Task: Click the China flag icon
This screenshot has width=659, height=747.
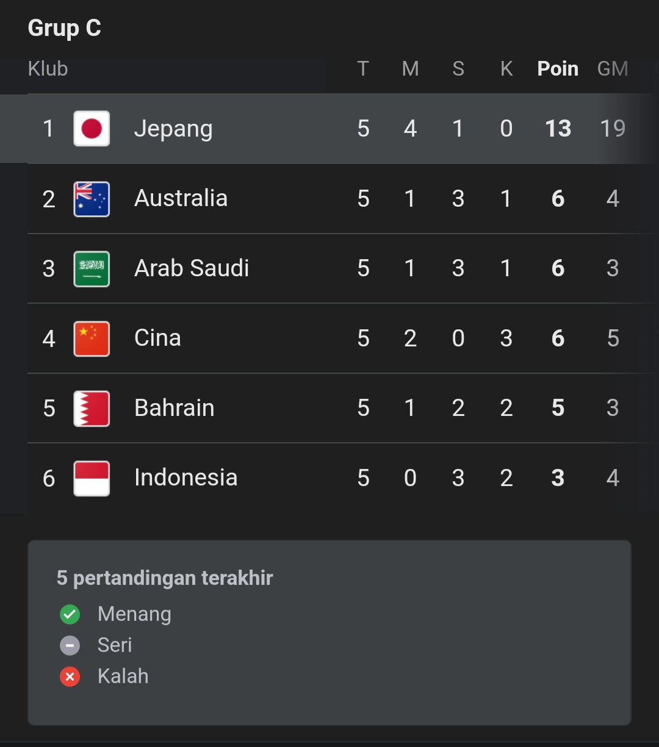Action: tap(92, 338)
